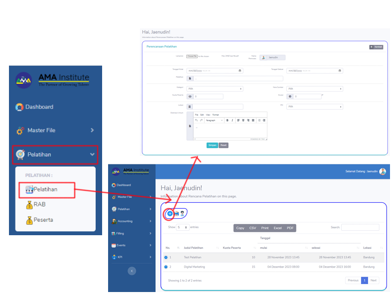Open the Show entries count dropdown
This screenshot has width=392, height=297.
(183, 227)
